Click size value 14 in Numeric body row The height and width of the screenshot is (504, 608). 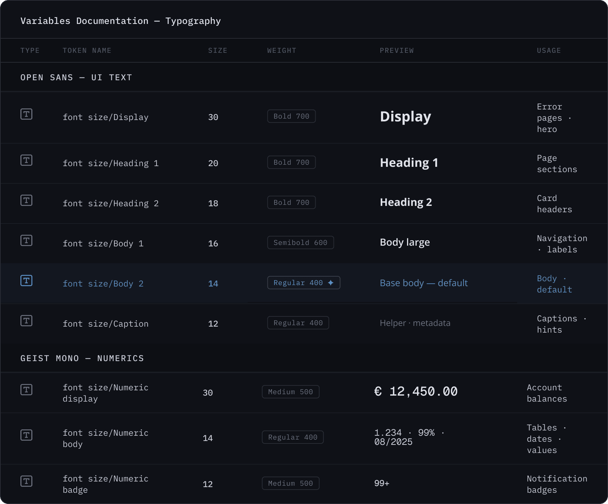(208, 438)
